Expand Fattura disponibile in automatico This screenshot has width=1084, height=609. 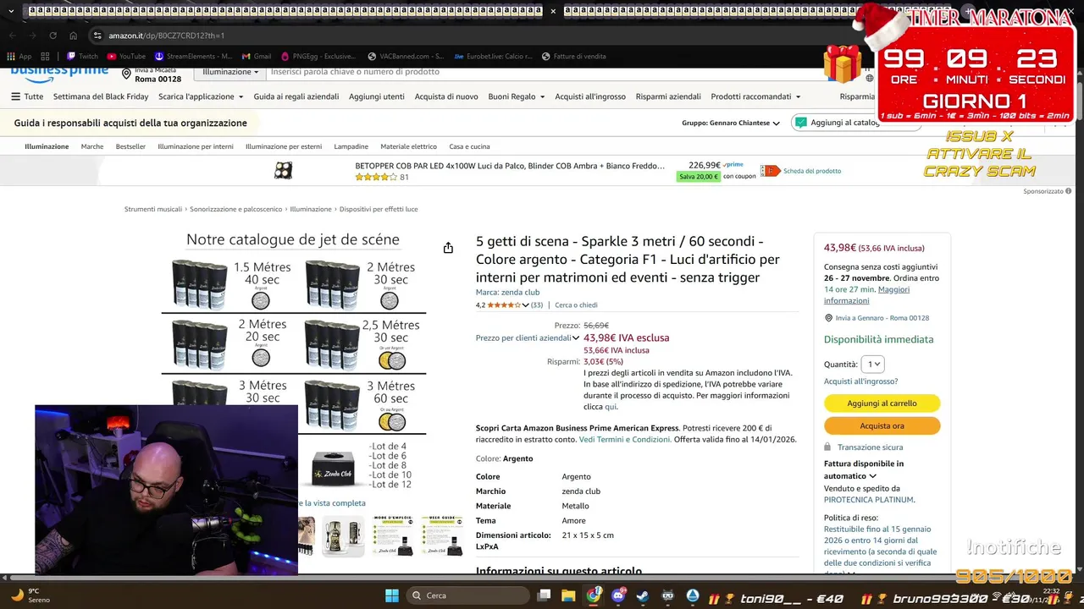pyautogui.click(x=864, y=469)
